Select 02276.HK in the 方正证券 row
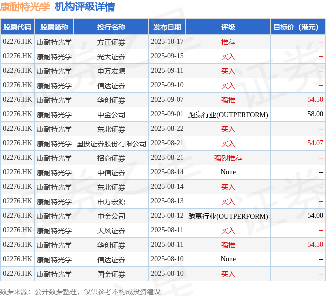The height and width of the screenshot is (296, 326). [x=17, y=42]
